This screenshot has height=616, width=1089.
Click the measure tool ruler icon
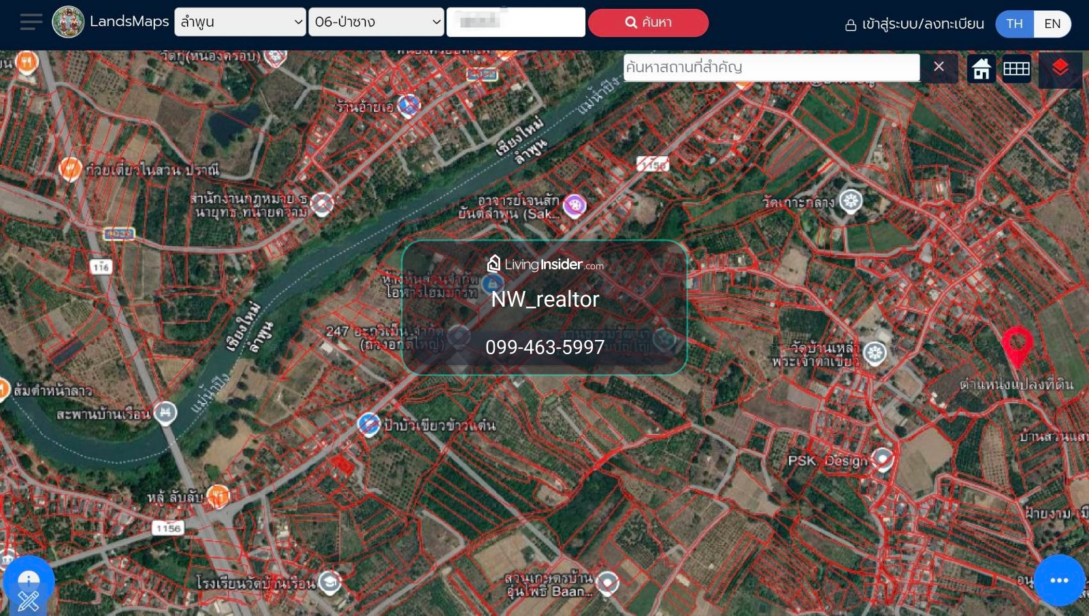tap(28, 600)
